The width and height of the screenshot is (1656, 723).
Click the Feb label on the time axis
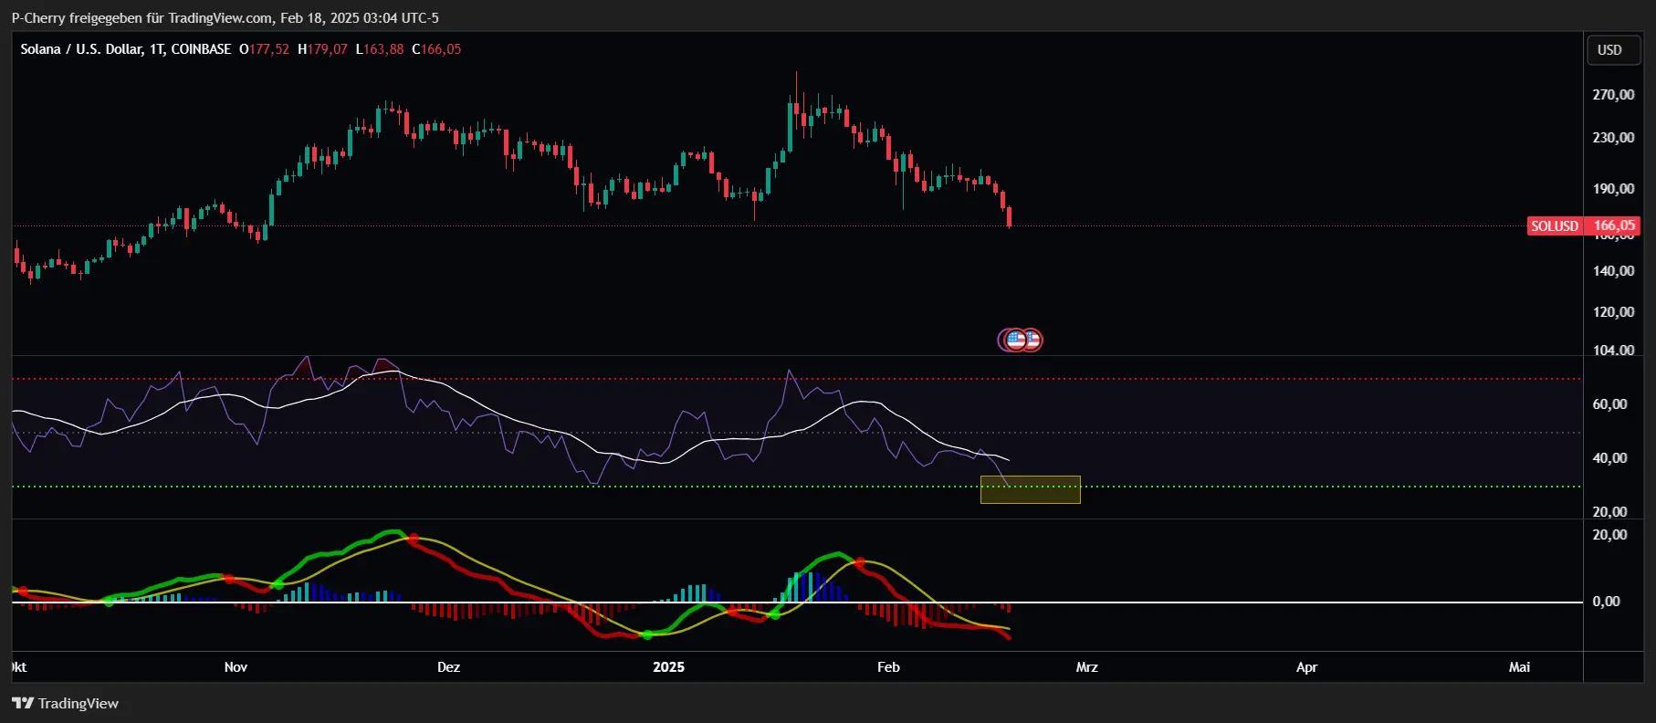click(888, 667)
